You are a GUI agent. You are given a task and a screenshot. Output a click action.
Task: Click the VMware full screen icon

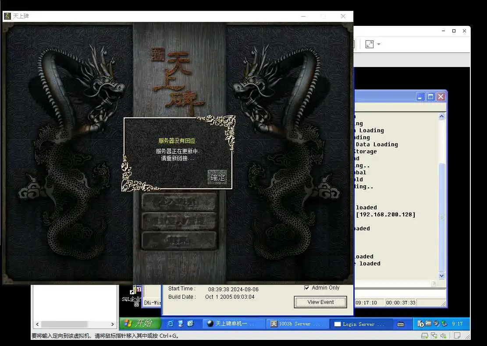[370, 44]
